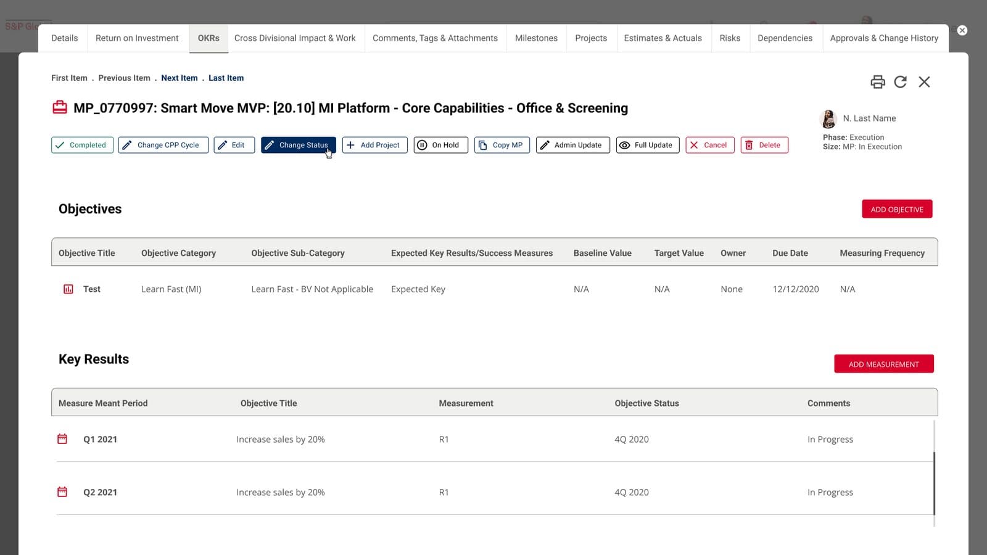This screenshot has width=987, height=555.
Task: Click the red Cancel button
Action: pyautogui.click(x=710, y=145)
